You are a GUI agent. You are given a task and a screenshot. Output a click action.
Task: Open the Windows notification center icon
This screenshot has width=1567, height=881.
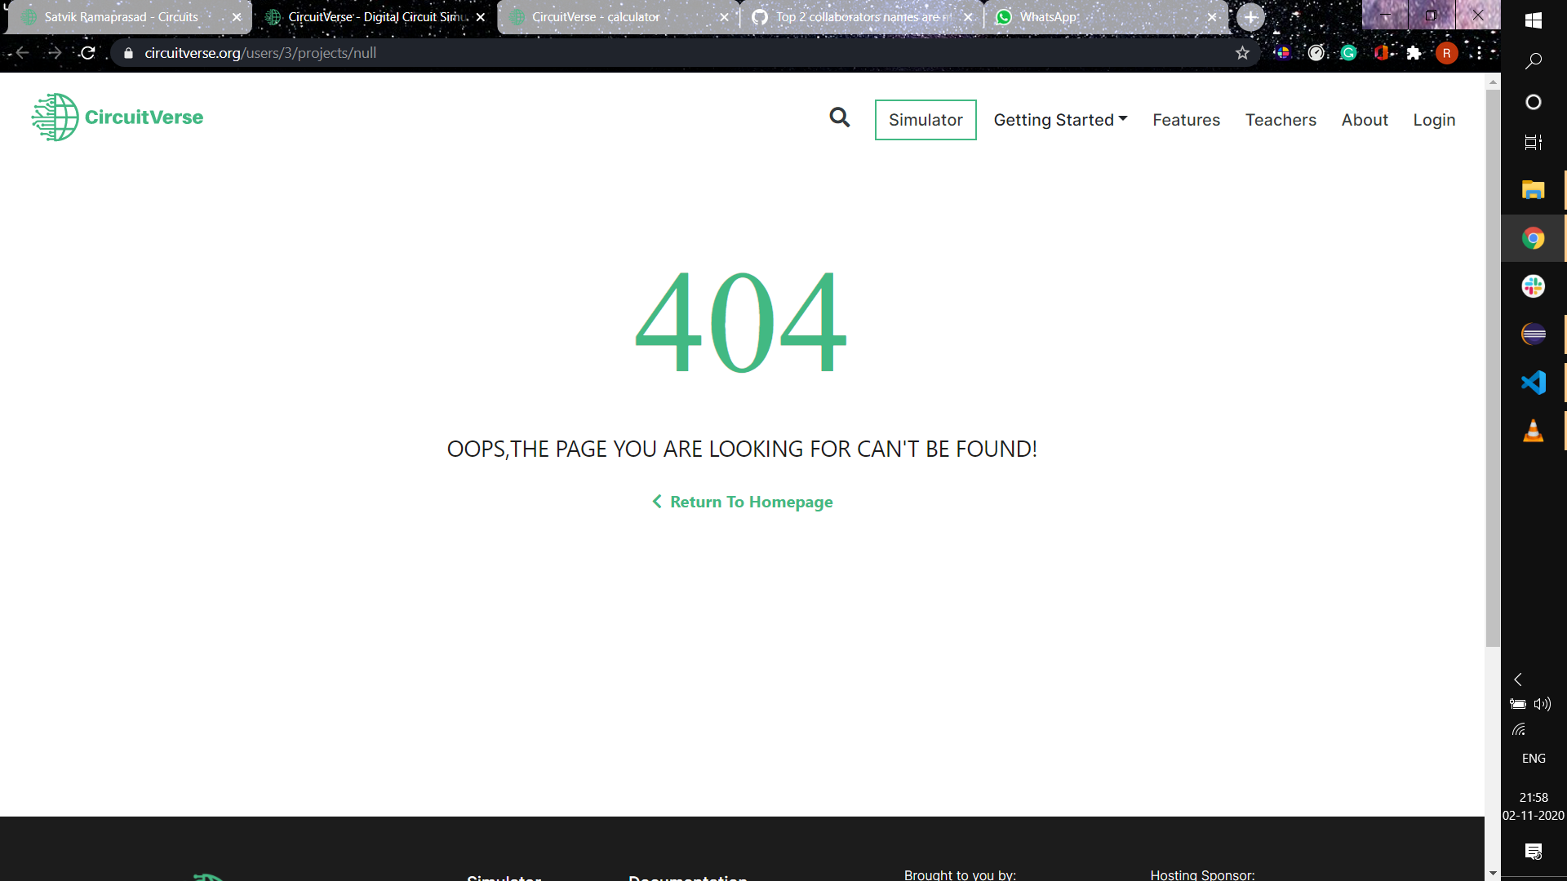(x=1534, y=852)
